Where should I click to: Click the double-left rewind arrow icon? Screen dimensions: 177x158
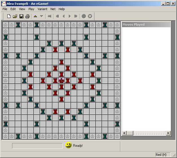[x=57, y=16]
